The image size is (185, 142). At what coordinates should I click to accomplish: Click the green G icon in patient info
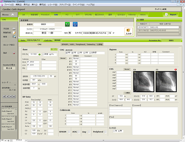(x=68, y=24)
